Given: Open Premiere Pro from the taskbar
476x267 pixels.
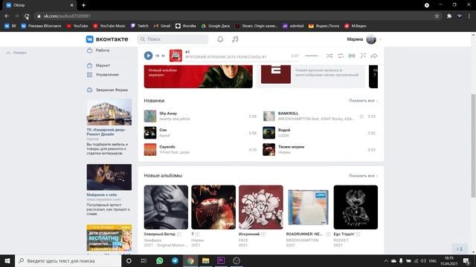Looking at the screenshot, I should click(221, 260).
